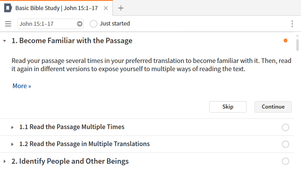Mark step 1.2 complete circle
Image resolution: width=301 pixels, height=170 pixels.
point(286,144)
